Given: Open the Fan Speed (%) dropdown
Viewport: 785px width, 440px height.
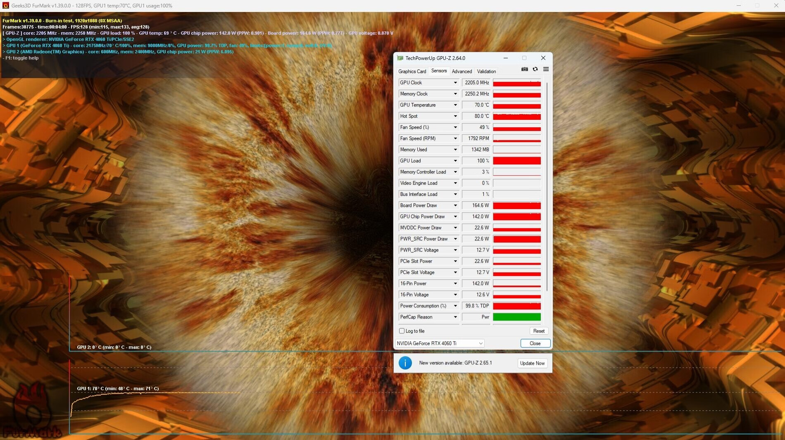Looking at the screenshot, I should pos(455,127).
